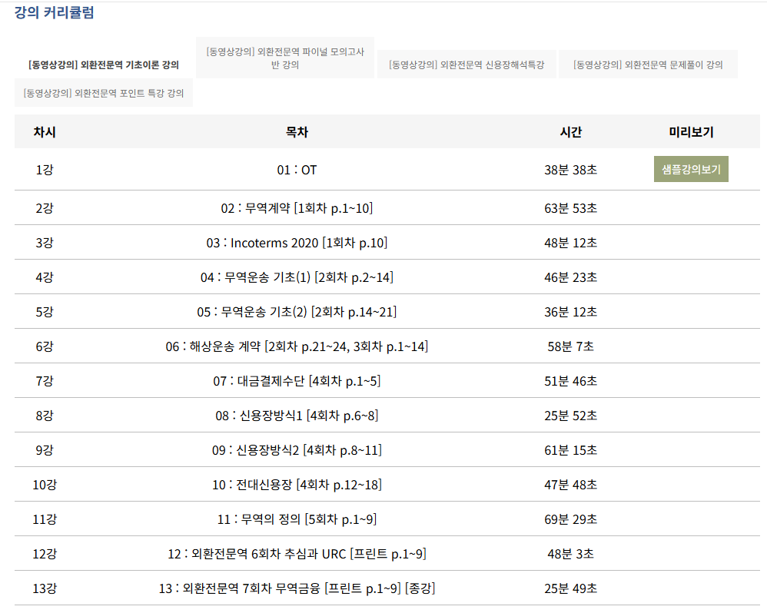Click the 06 : 해상운송 계약 title
This screenshot has height=613, width=767.
[x=297, y=346]
